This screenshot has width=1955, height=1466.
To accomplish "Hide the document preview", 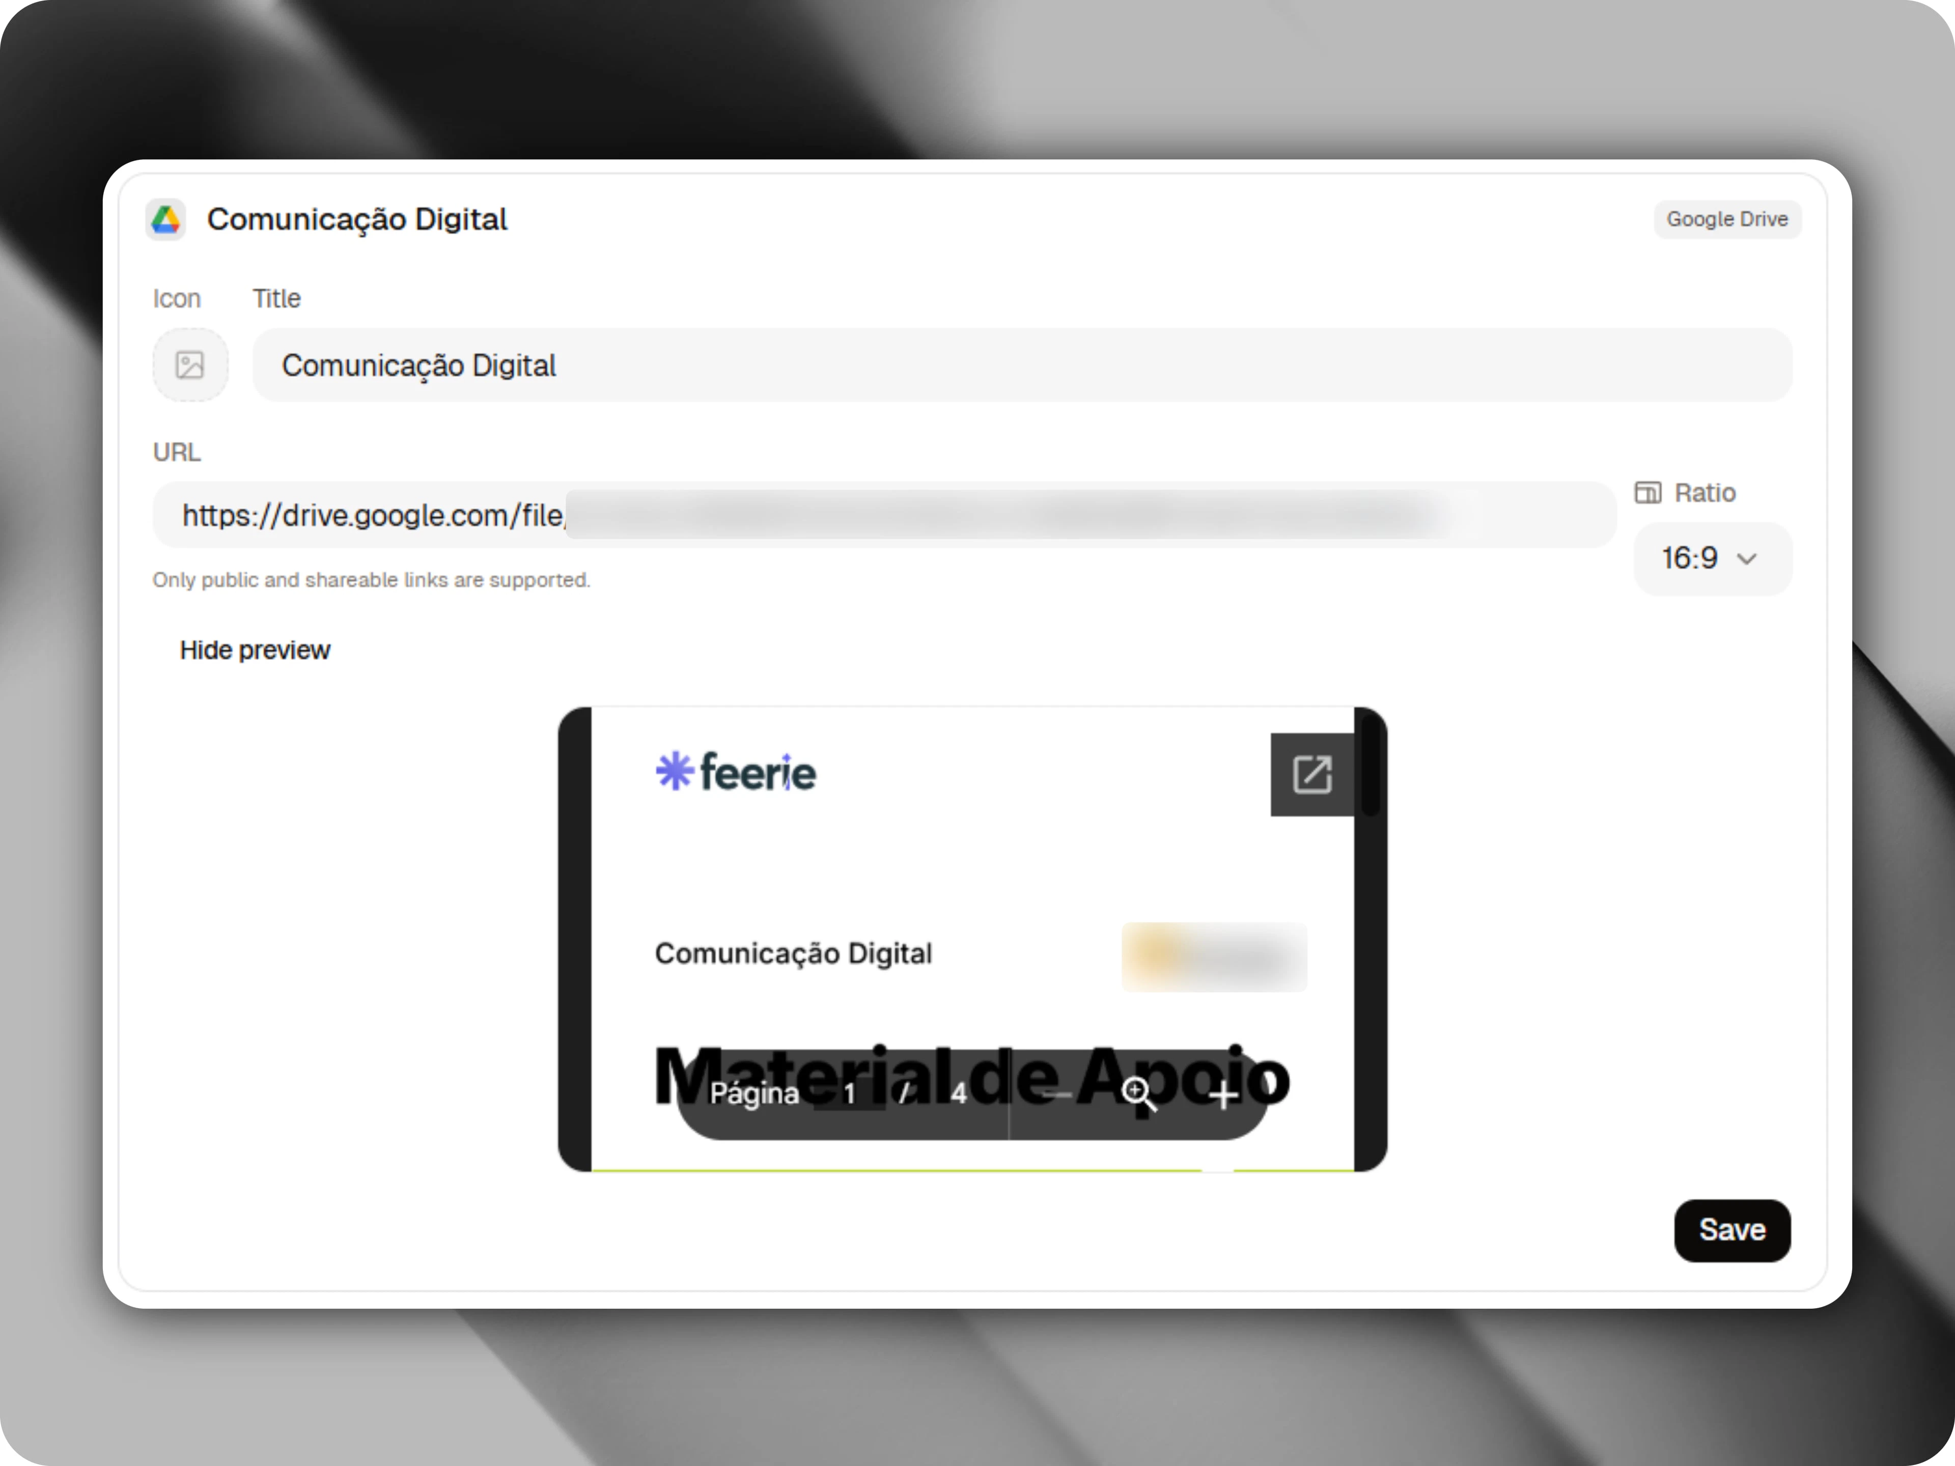I will coord(255,651).
